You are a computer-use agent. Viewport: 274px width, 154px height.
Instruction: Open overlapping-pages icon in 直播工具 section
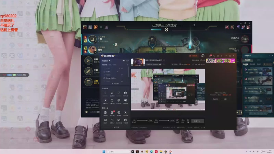pos(119,121)
